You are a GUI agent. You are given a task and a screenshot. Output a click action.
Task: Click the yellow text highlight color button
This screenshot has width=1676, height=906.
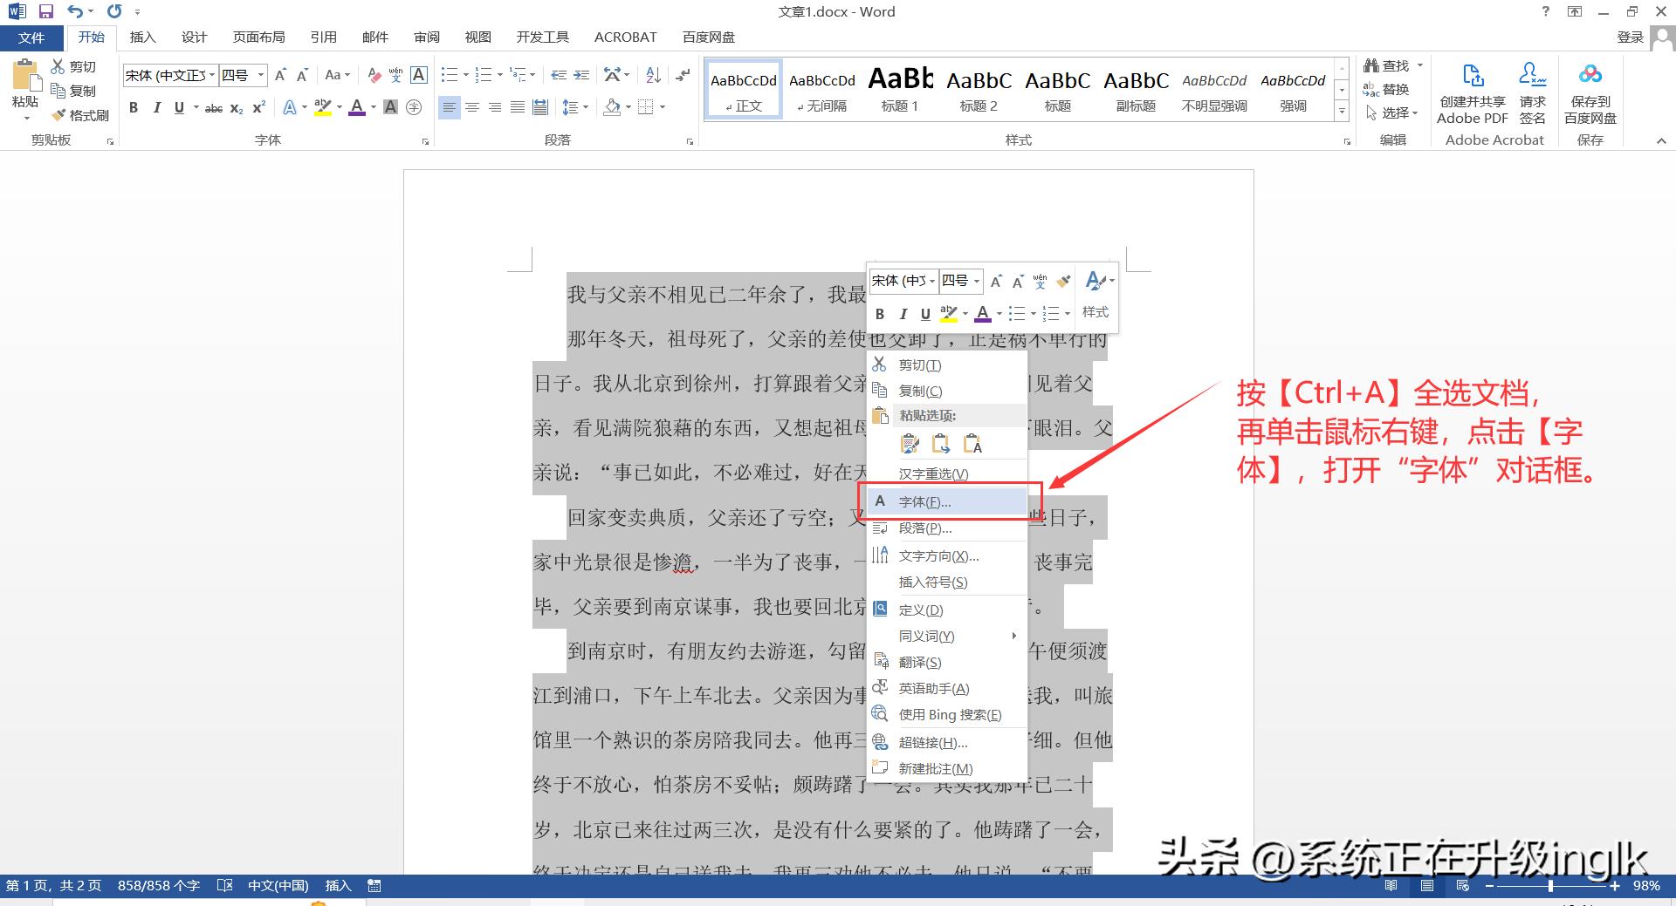pos(322,107)
